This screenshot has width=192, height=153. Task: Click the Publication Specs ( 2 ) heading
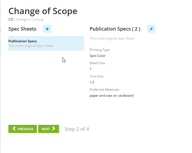pos(115,29)
